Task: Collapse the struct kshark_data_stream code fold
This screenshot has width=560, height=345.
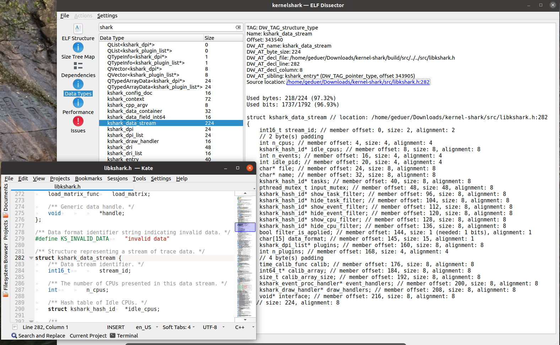Action: 31,258
